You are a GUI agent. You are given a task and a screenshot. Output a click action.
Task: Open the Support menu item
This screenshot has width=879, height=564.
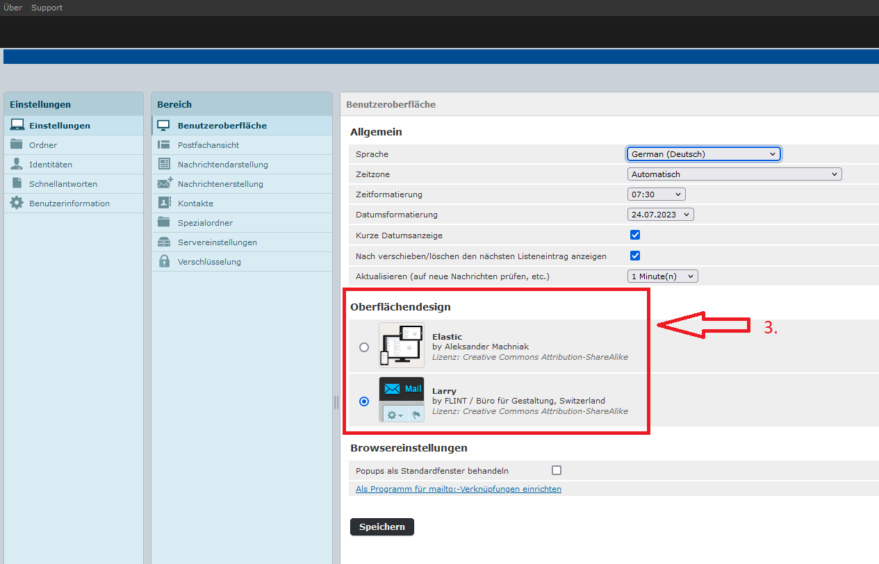click(x=47, y=8)
